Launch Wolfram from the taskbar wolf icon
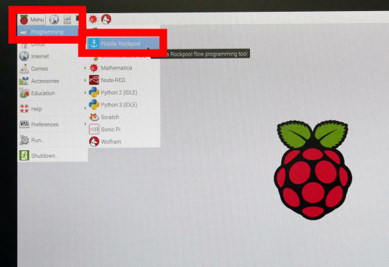Viewport: 389px width, 267px height. 106,19
